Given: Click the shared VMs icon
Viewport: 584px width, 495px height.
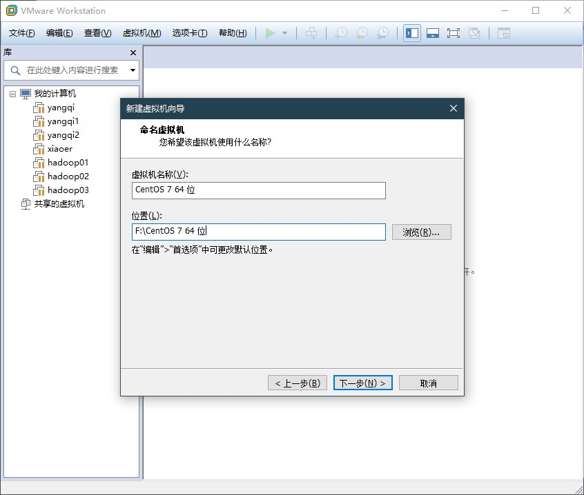Looking at the screenshot, I should pos(26,204).
